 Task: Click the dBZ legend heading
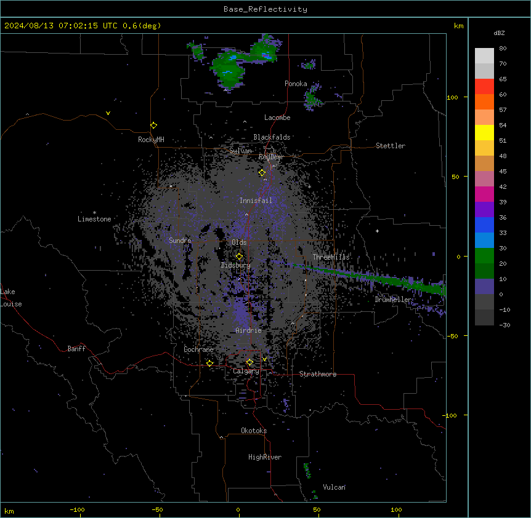click(499, 33)
